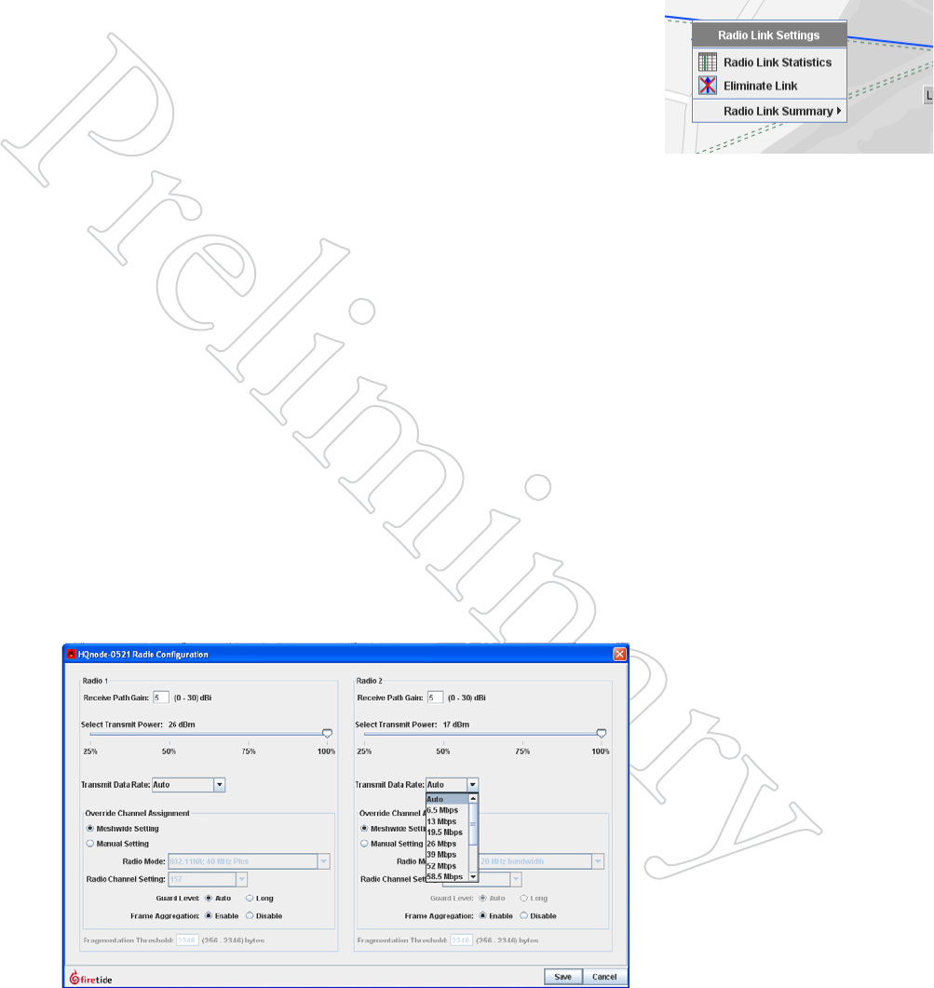Click Radio 2 Fragmentation Threshold field
This screenshot has width=934, height=988.
point(461,941)
